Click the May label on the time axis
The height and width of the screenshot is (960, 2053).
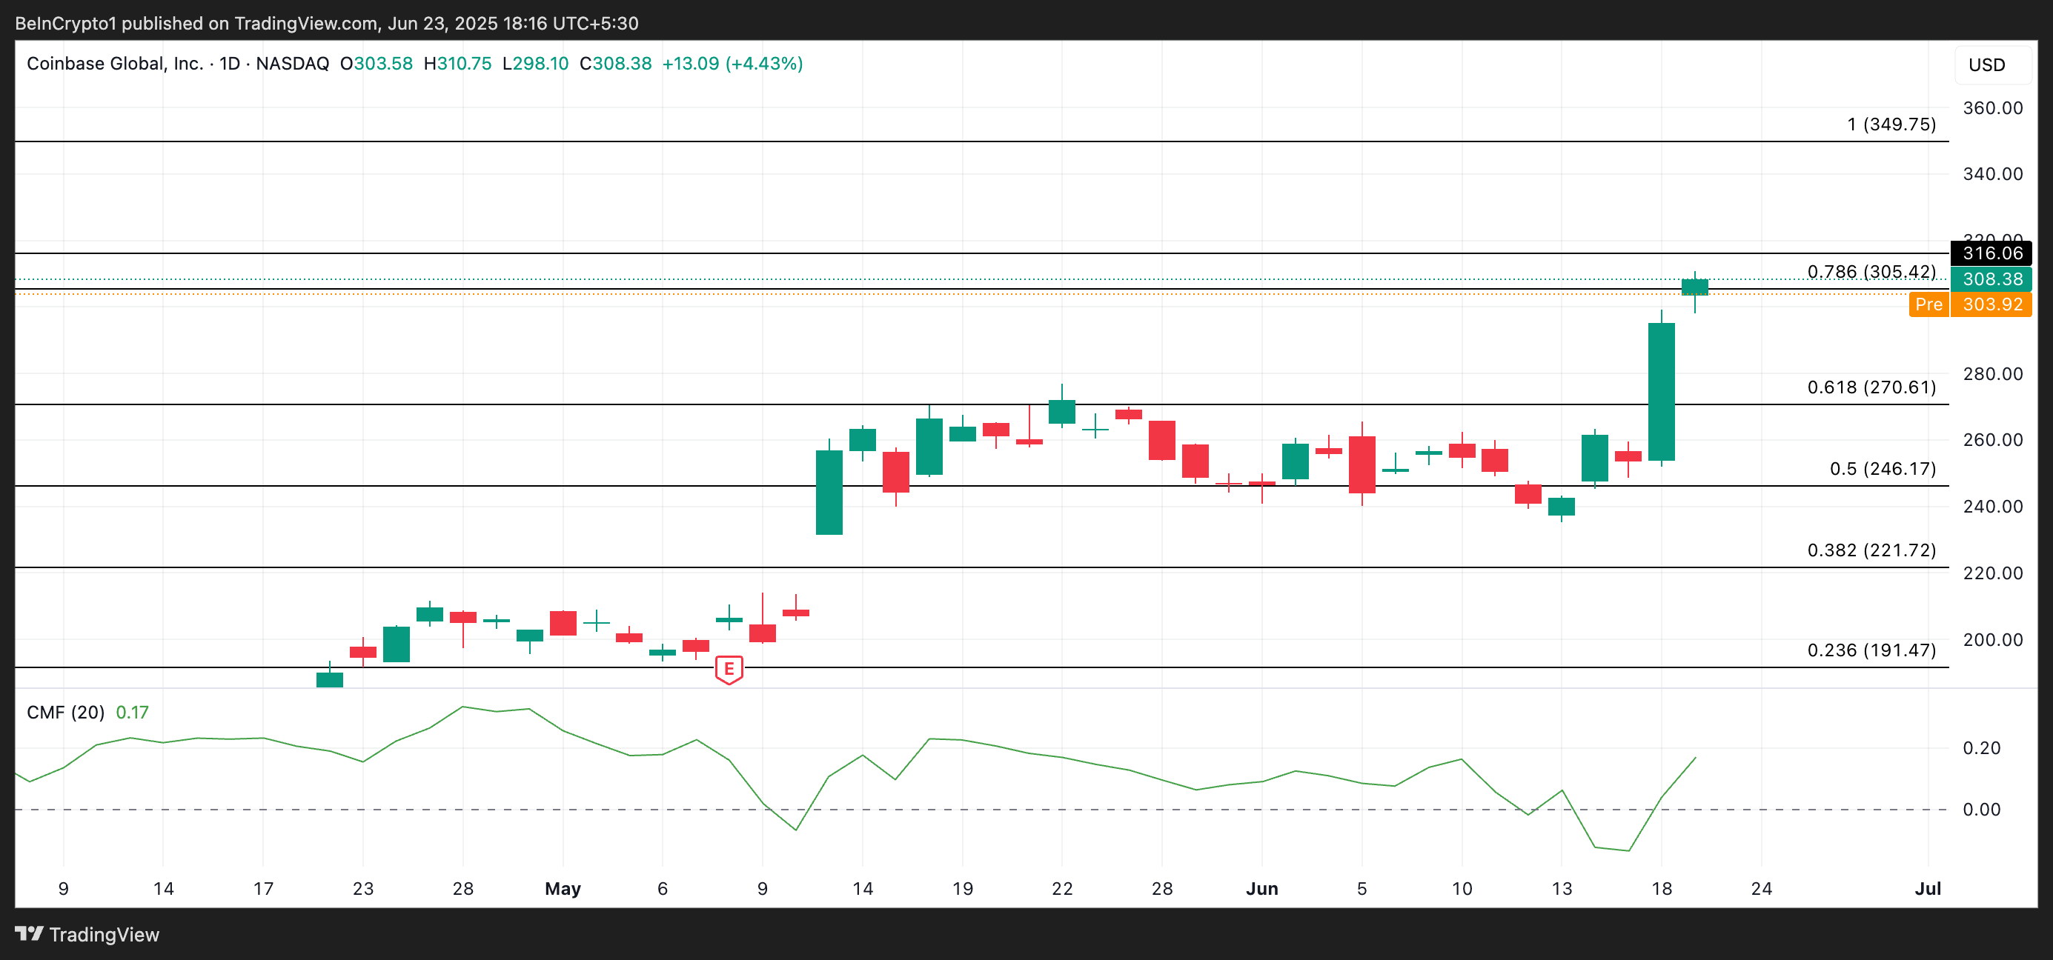563,888
